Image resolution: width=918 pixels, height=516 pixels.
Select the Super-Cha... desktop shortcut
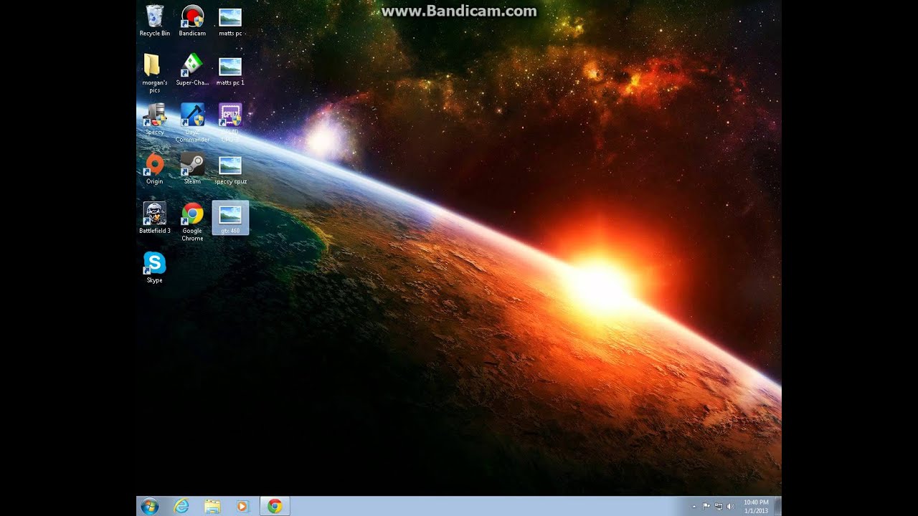click(192, 70)
